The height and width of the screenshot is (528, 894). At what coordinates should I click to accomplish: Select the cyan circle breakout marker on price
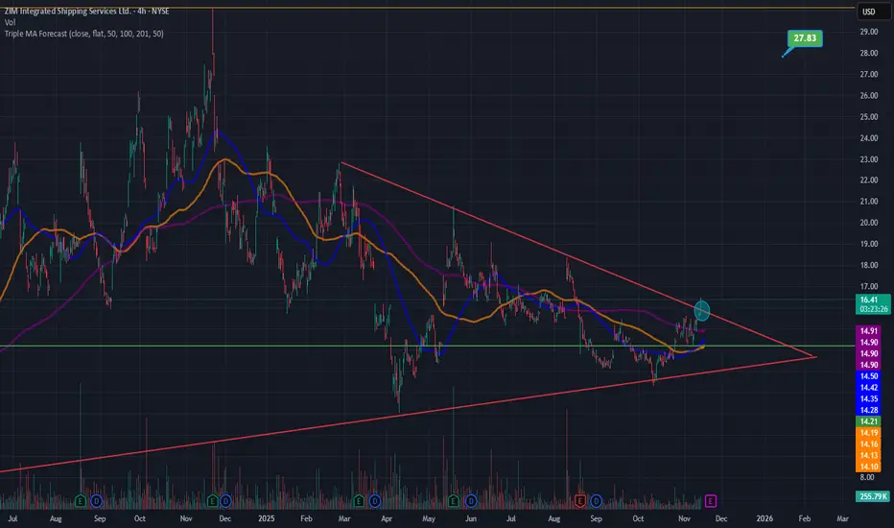(702, 310)
